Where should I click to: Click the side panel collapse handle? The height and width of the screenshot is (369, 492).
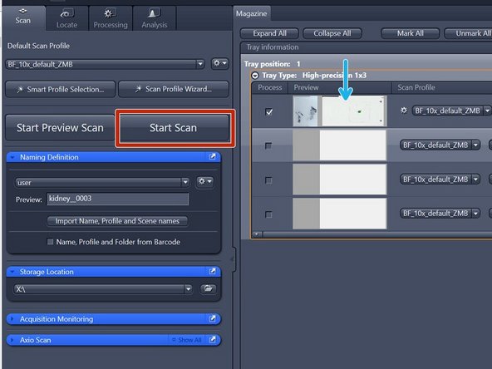pyautogui.click(x=233, y=258)
